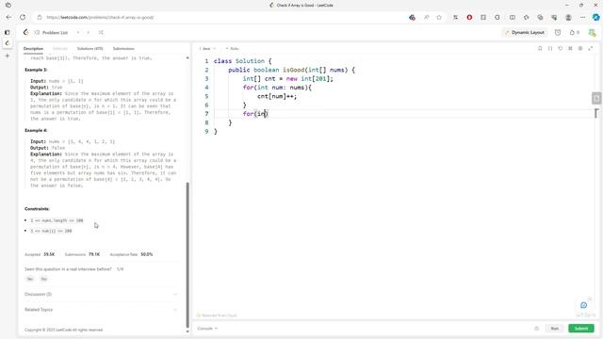Click the LeetCode logo in the top bar
603x339 pixels.
click(25, 33)
